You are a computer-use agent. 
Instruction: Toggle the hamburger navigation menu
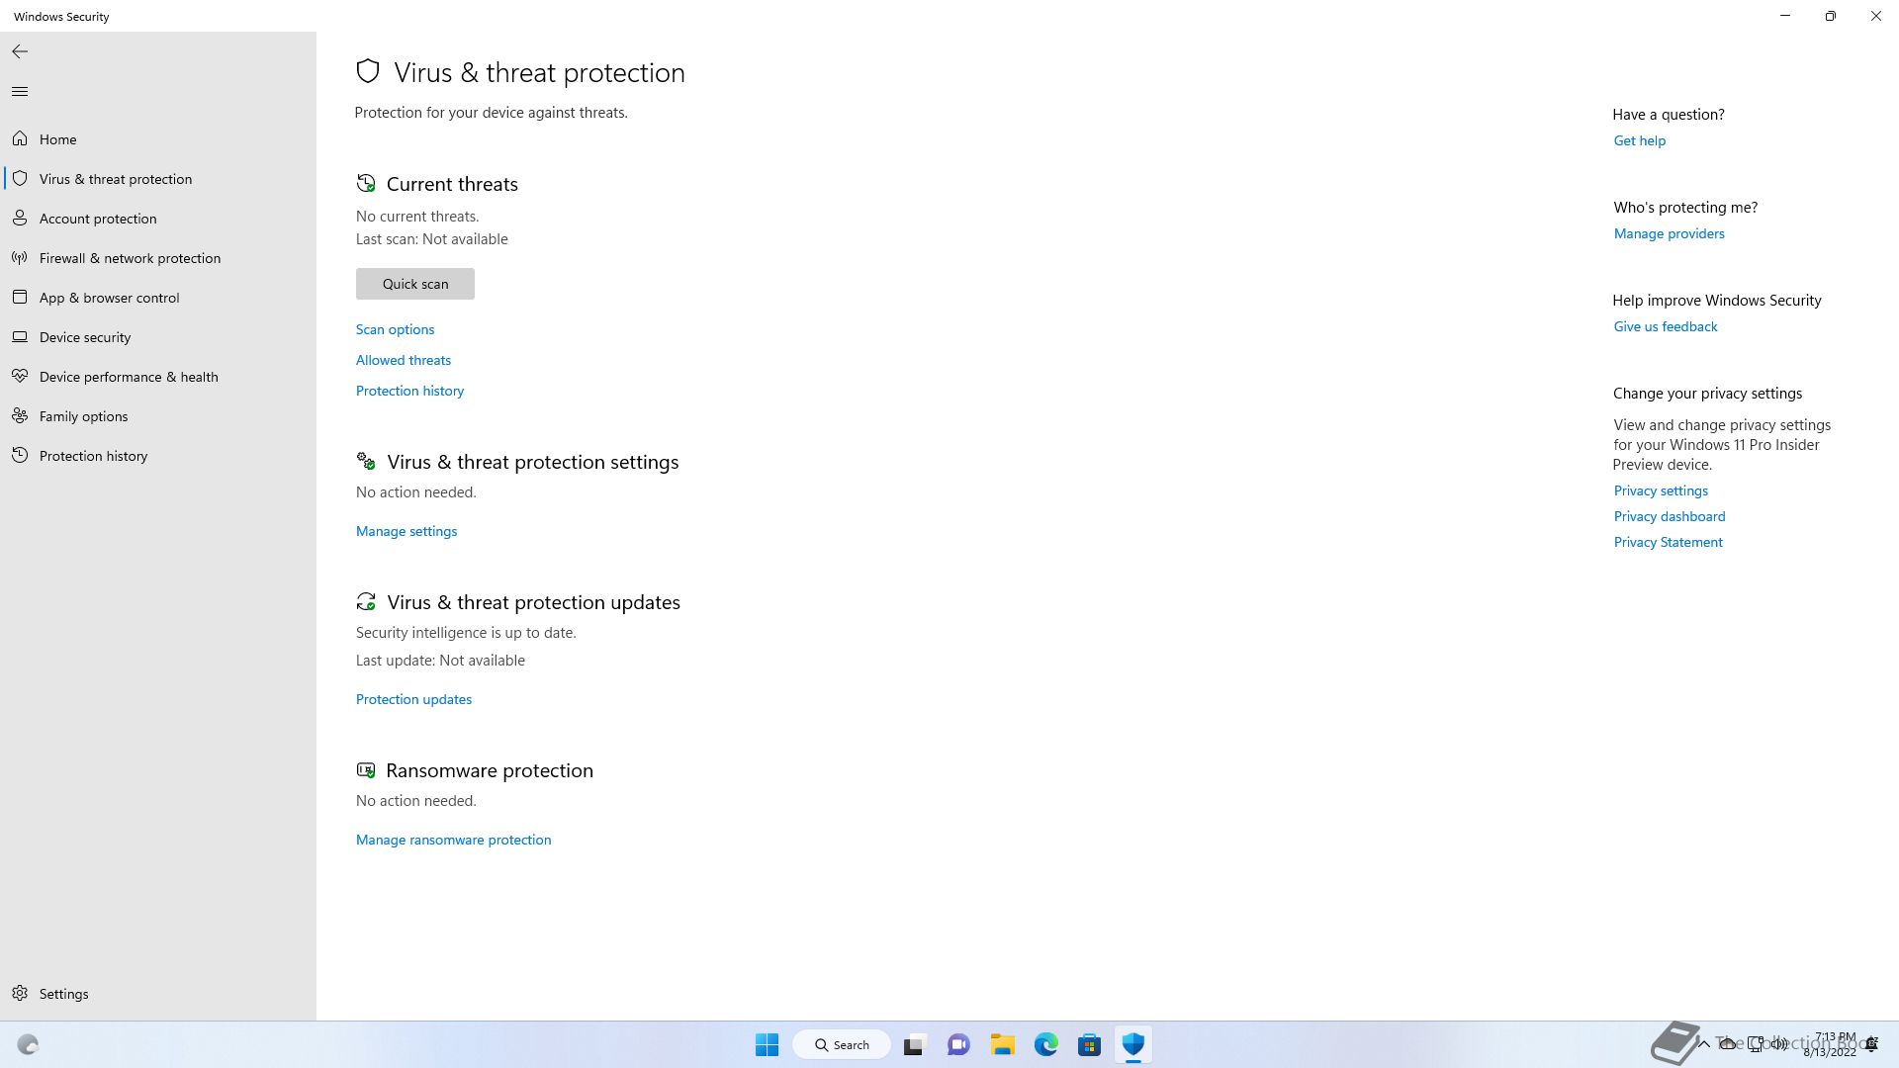pos(20,92)
